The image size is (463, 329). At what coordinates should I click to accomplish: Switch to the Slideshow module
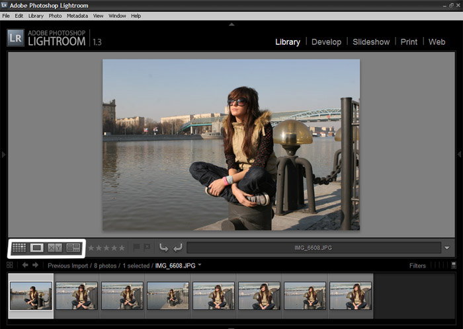coord(371,42)
